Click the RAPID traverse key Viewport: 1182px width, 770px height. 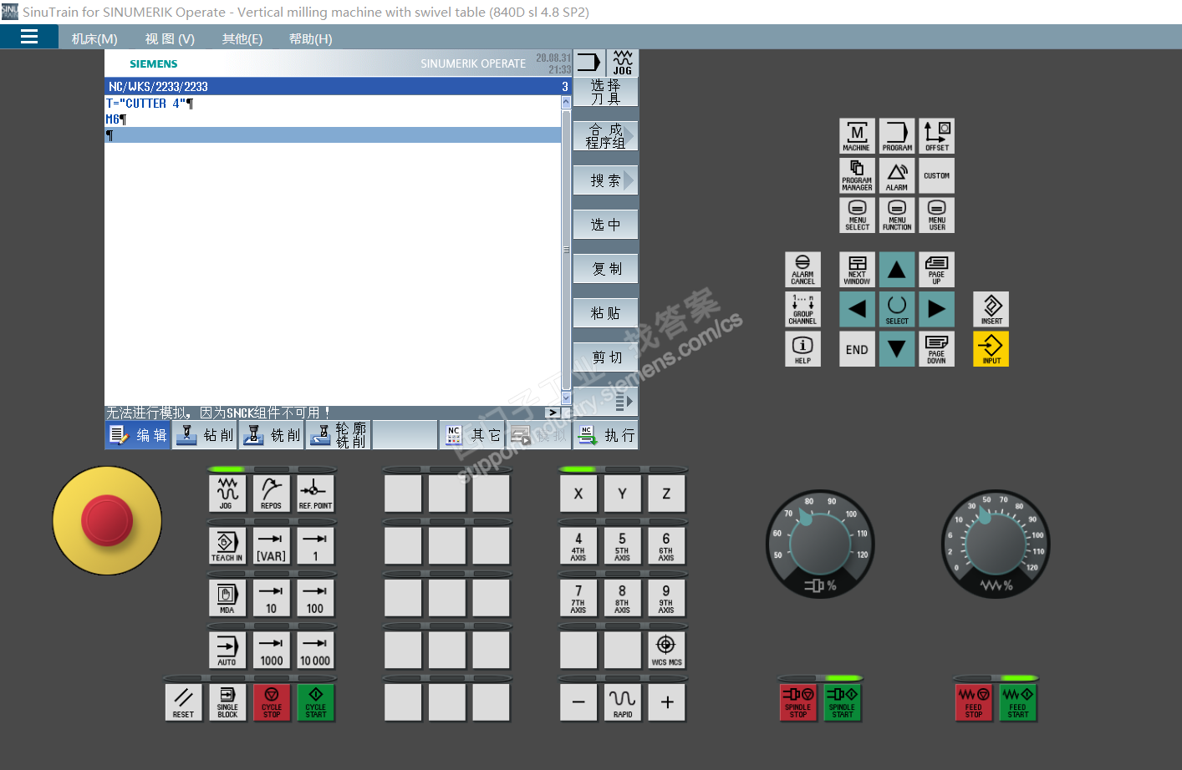point(622,702)
